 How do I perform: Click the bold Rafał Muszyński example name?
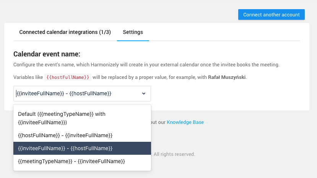tap(227, 77)
